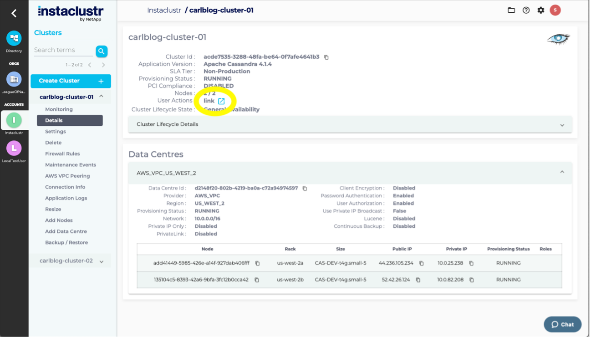Click the Create Cluster button
This screenshot has height=338, width=591.
coord(71,81)
